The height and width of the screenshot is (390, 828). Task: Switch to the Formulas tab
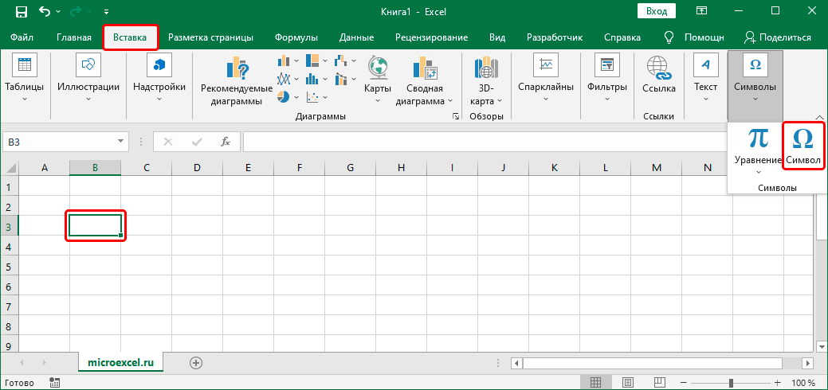[x=296, y=37]
